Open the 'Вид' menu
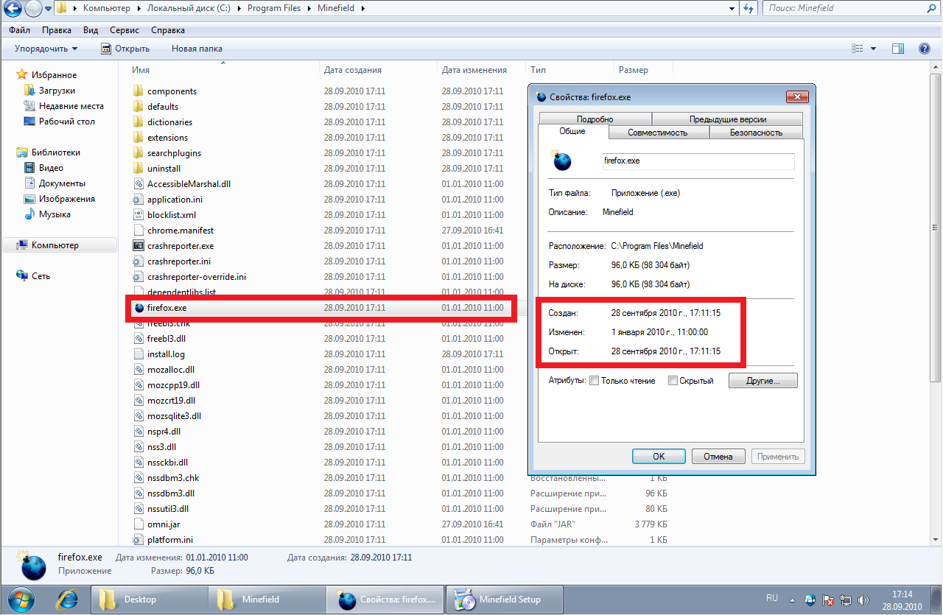Image resolution: width=943 pixels, height=615 pixels. [x=91, y=30]
